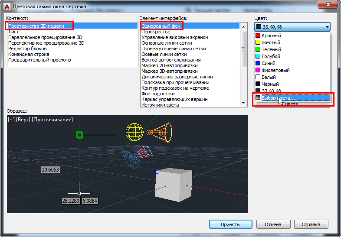
Task: Select 'Однородный фон' interface element
Action: pos(190,26)
